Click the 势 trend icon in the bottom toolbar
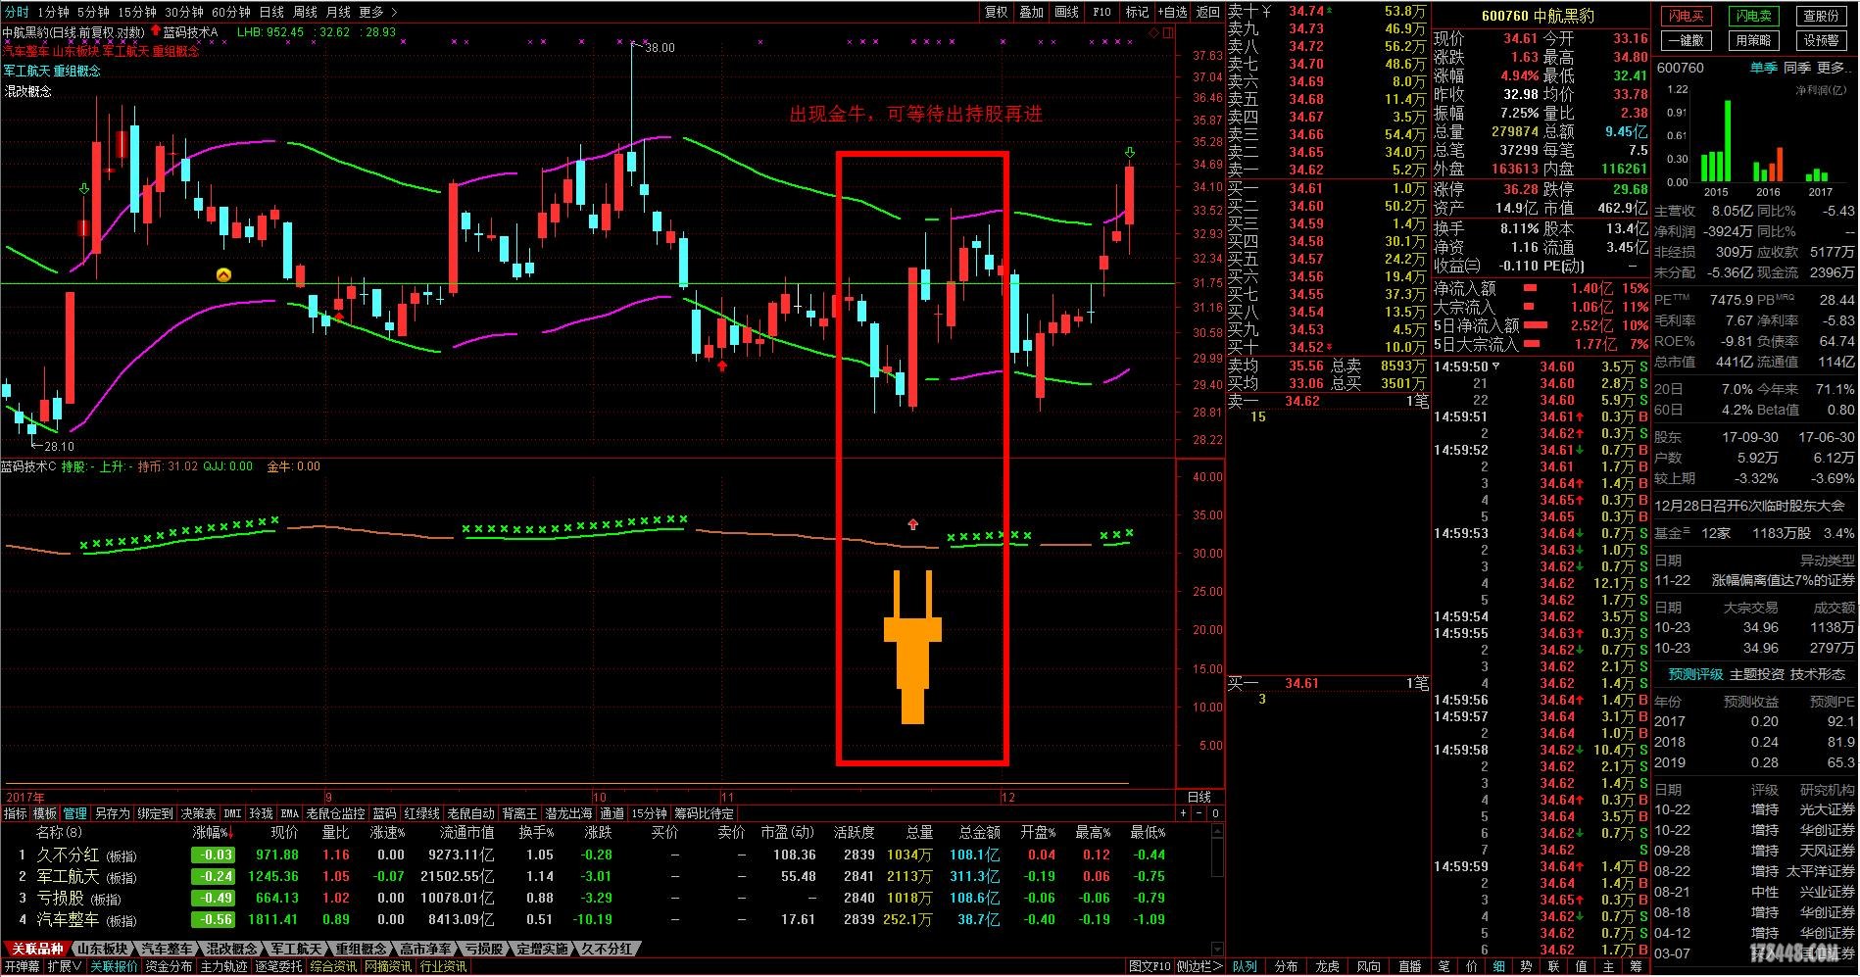This screenshot has width=1860, height=977. (1526, 966)
